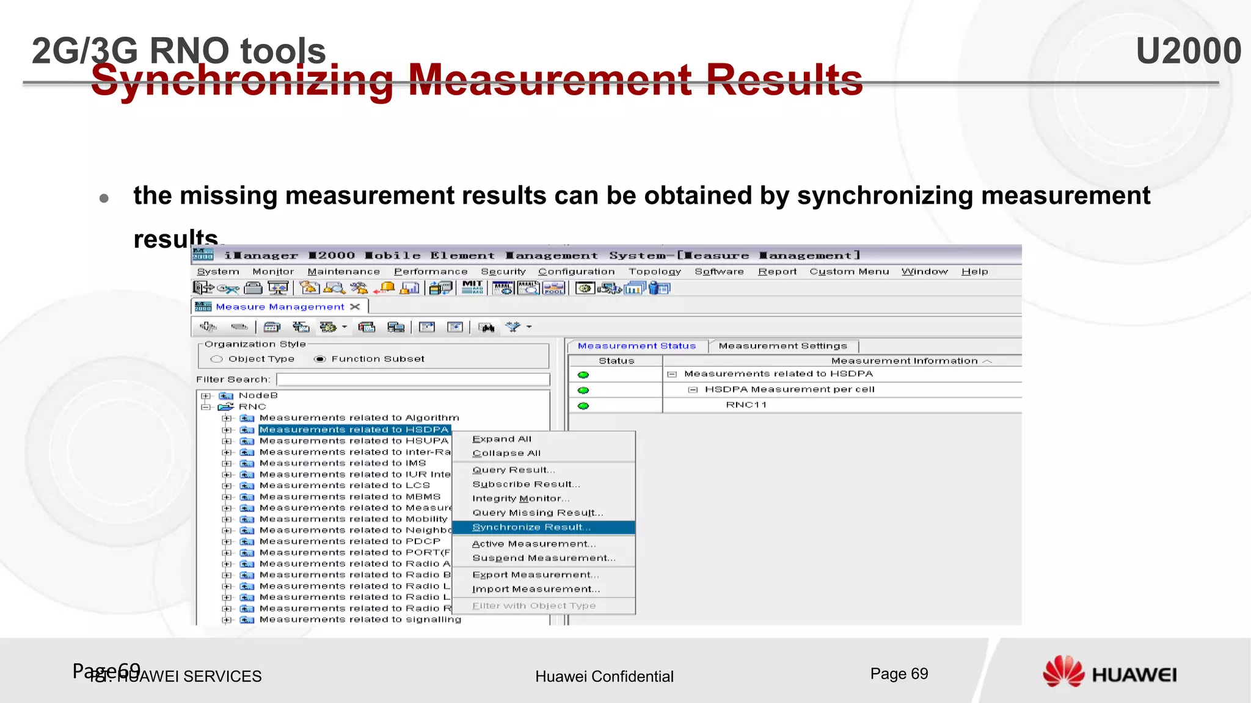Open the topology presentation screen icon

(x=278, y=288)
